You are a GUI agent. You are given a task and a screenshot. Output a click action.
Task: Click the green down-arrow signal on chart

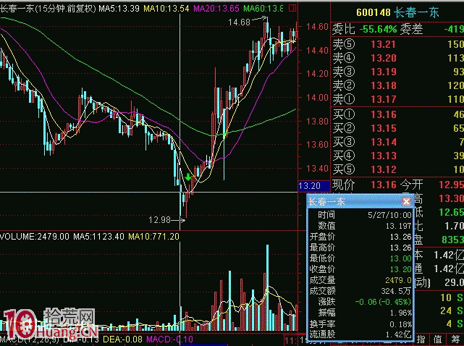coord(188,177)
